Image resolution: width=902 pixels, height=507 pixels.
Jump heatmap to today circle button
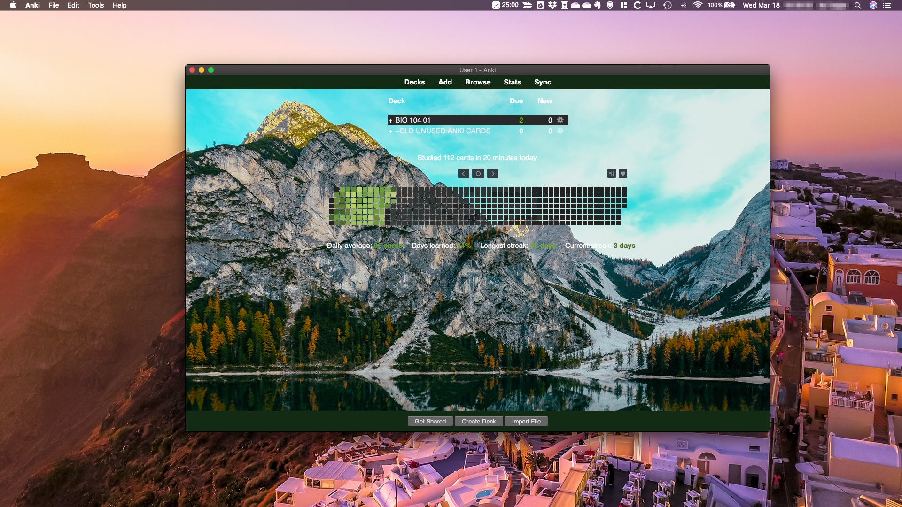[x=478, y=174]
